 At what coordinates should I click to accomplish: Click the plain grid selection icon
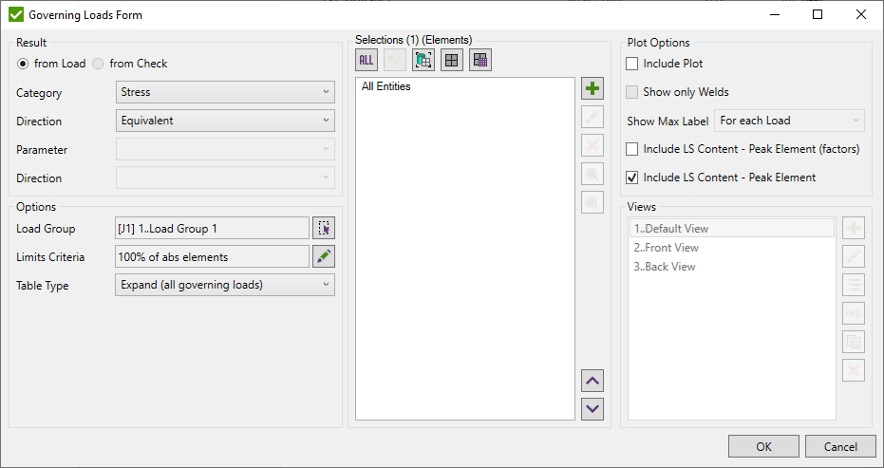pos(452,60)
